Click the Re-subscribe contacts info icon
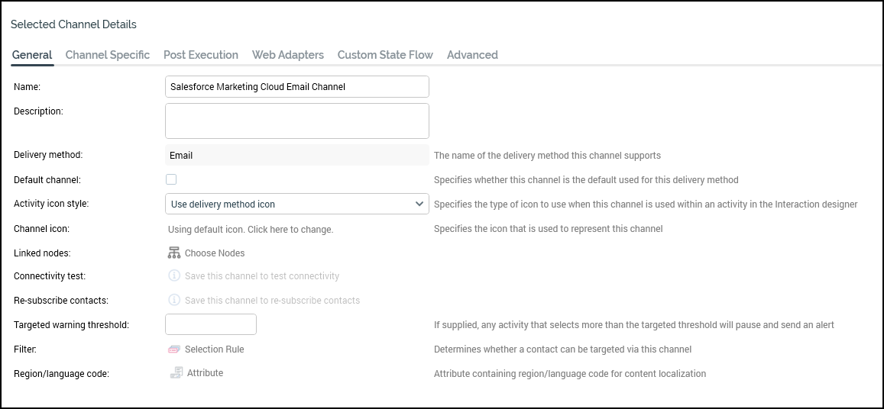This screenshot has height=409, width=884. point(174,301)
